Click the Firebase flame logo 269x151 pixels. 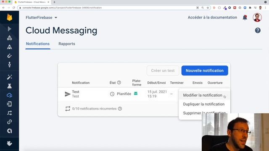pos(9,17)
